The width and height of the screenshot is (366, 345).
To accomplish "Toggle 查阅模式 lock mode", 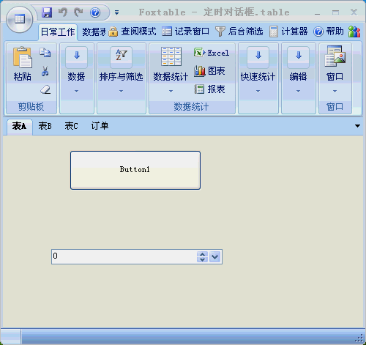I will [x=132, y=31].
